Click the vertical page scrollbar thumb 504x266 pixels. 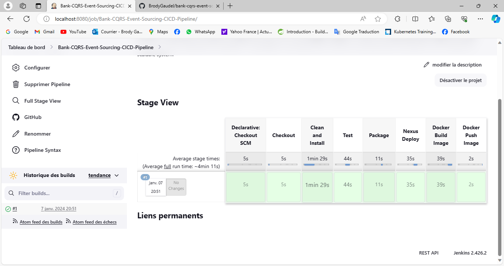tap(500, 177)
